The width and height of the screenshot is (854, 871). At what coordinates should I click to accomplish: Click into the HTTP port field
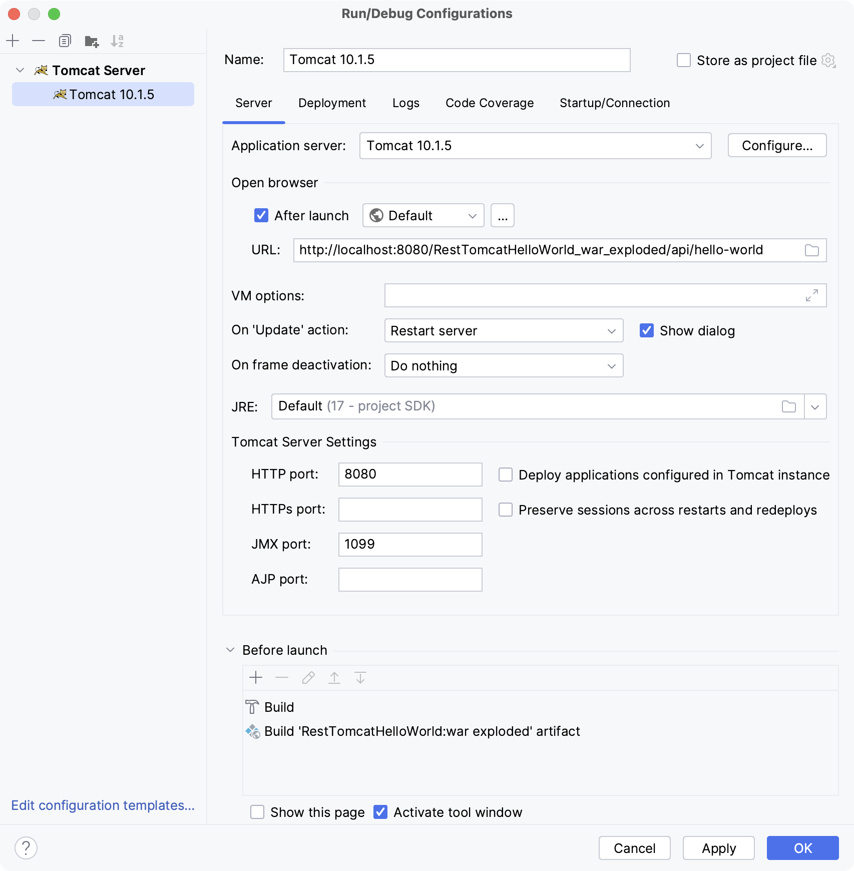(x=410, y=475)
